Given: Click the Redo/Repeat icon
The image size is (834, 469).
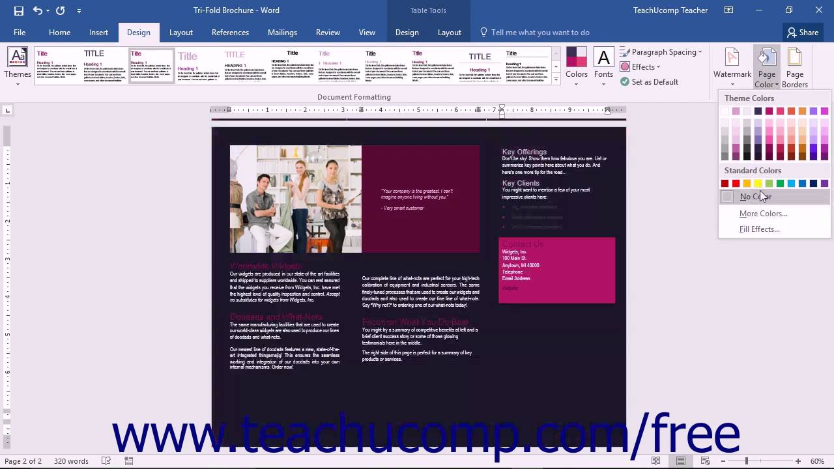Looking at the screenshot, I should [x=61, y=10].
